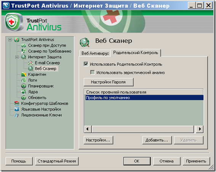Open Логи in the tree
The height and width of the screenshot is (172, 216).
click(x=33, y=80)
